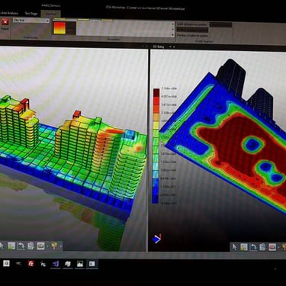Click the blue rotate arrow in left view toolbar
The height and width of the screenshot is (286, 286).
click(21, 246)
